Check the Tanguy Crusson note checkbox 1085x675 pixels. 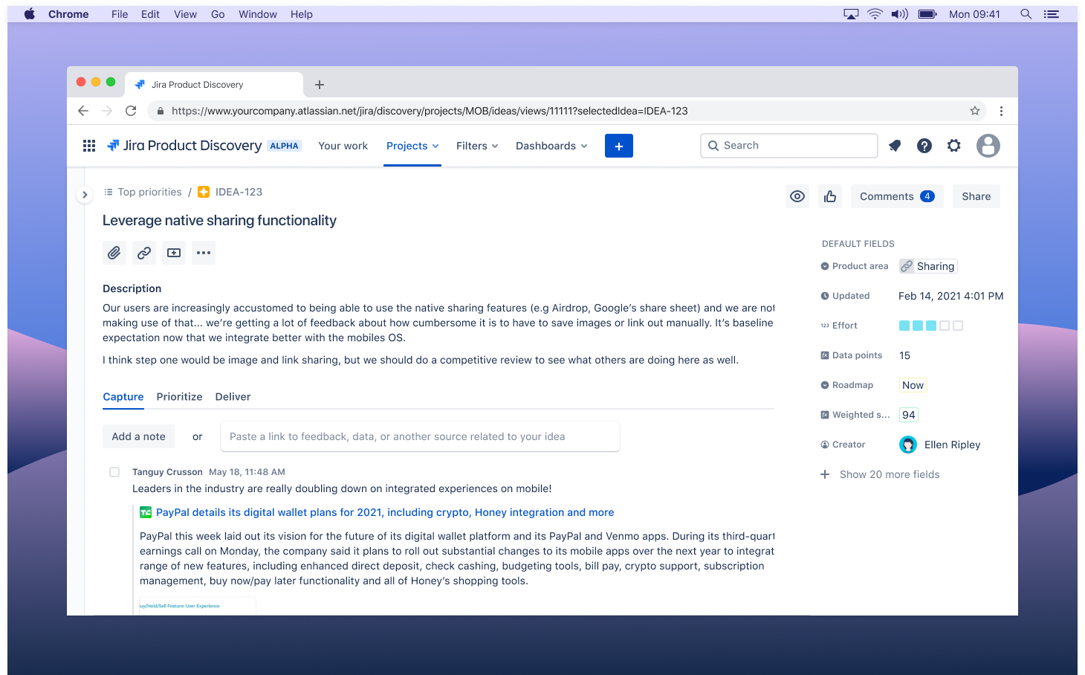click(x=114, y=472)
